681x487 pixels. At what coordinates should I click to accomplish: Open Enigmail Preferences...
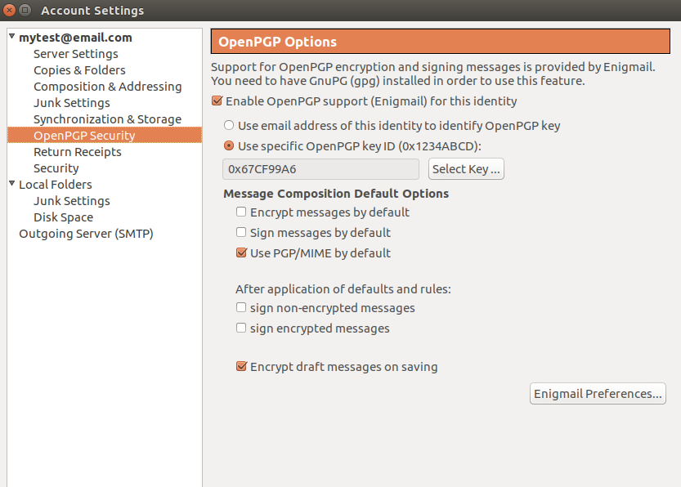click(x=598, y=394)
